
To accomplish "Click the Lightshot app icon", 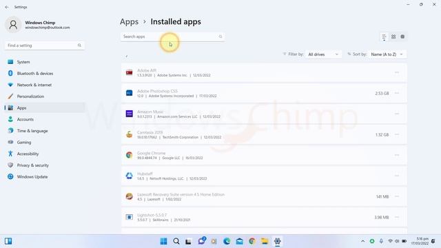I will [129, 217].
